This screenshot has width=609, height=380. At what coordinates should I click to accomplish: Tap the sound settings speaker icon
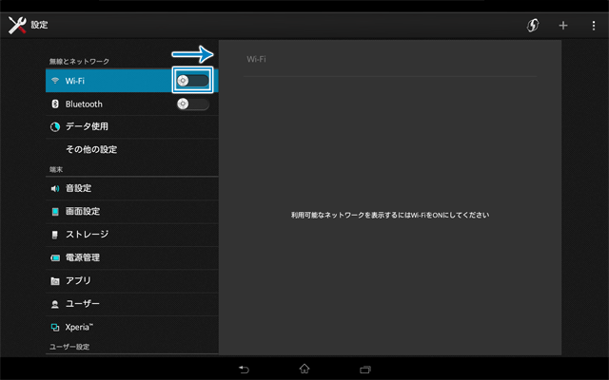click(55, 188)
